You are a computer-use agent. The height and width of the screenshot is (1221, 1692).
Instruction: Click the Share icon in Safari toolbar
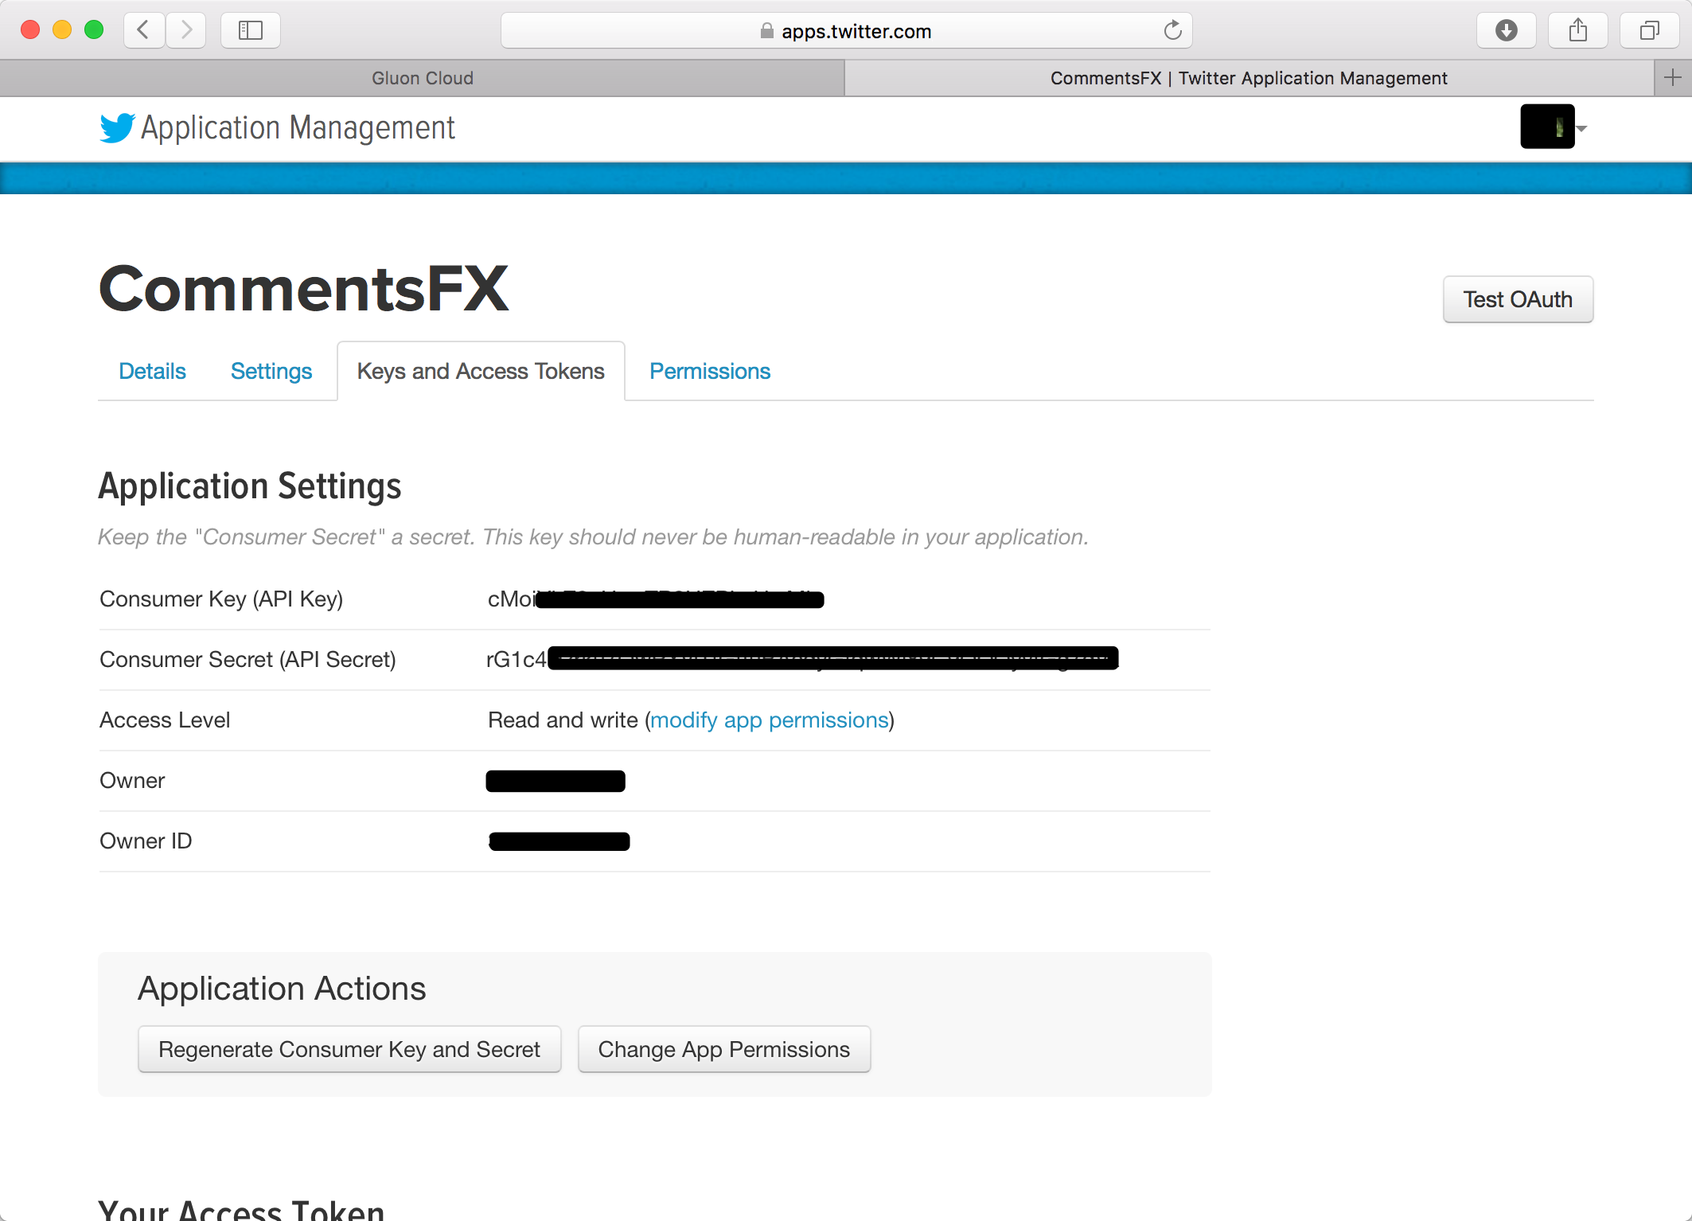1577,30
